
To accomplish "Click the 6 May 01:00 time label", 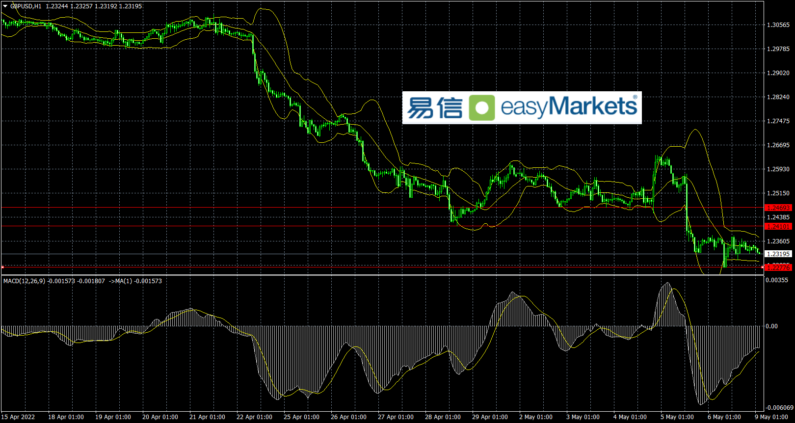I will point(724,417).
